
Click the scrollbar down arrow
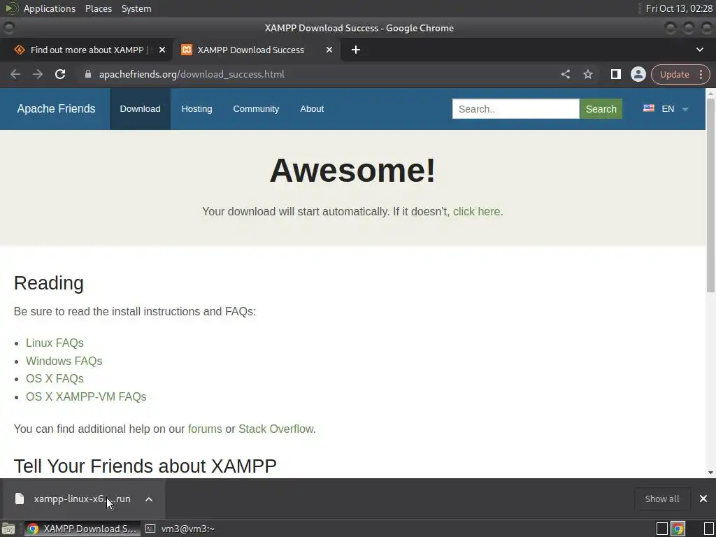pyautogui.click(x=710, y=473)
